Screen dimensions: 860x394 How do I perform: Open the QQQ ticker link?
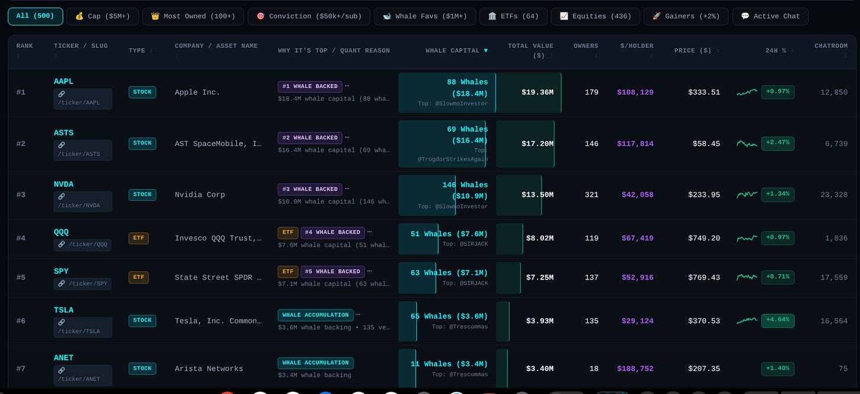pos(61,232)
